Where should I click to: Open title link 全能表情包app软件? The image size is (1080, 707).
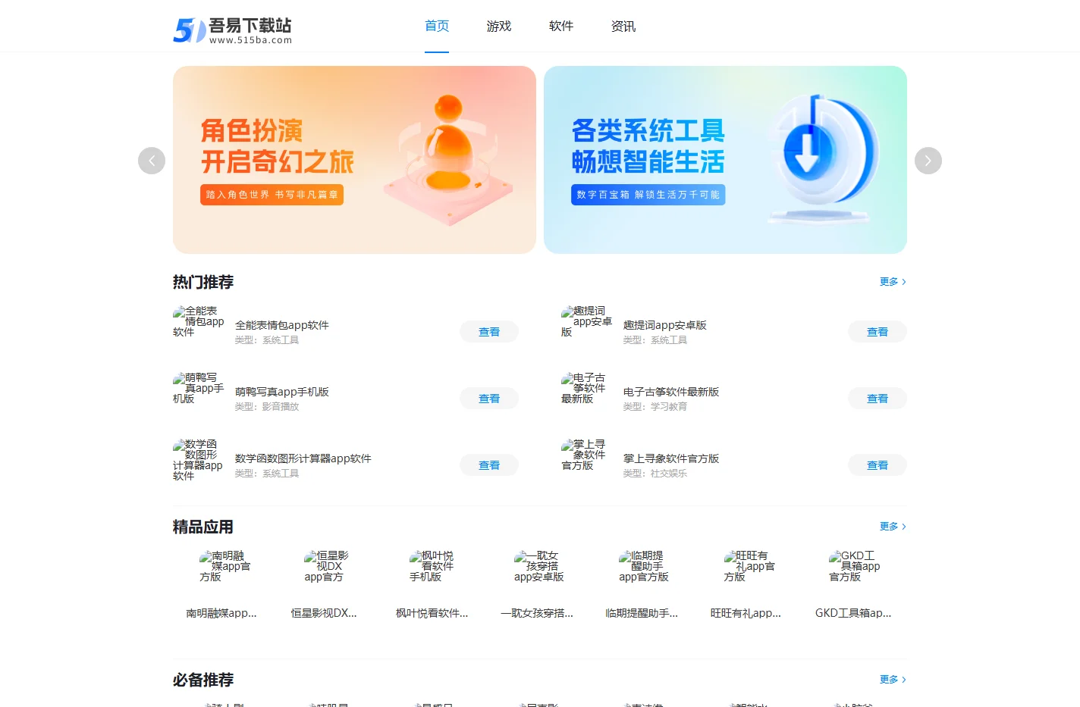point(282,325)
